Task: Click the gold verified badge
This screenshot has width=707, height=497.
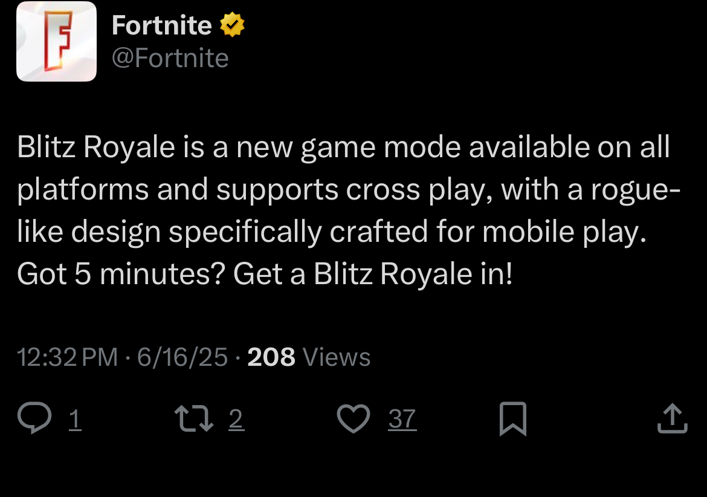Action: pos(232,25)
